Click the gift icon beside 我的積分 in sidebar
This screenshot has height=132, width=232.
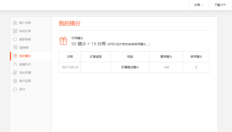pos(15,56)
